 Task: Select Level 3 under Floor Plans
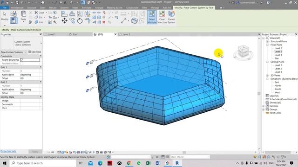(x=278, y=55)
